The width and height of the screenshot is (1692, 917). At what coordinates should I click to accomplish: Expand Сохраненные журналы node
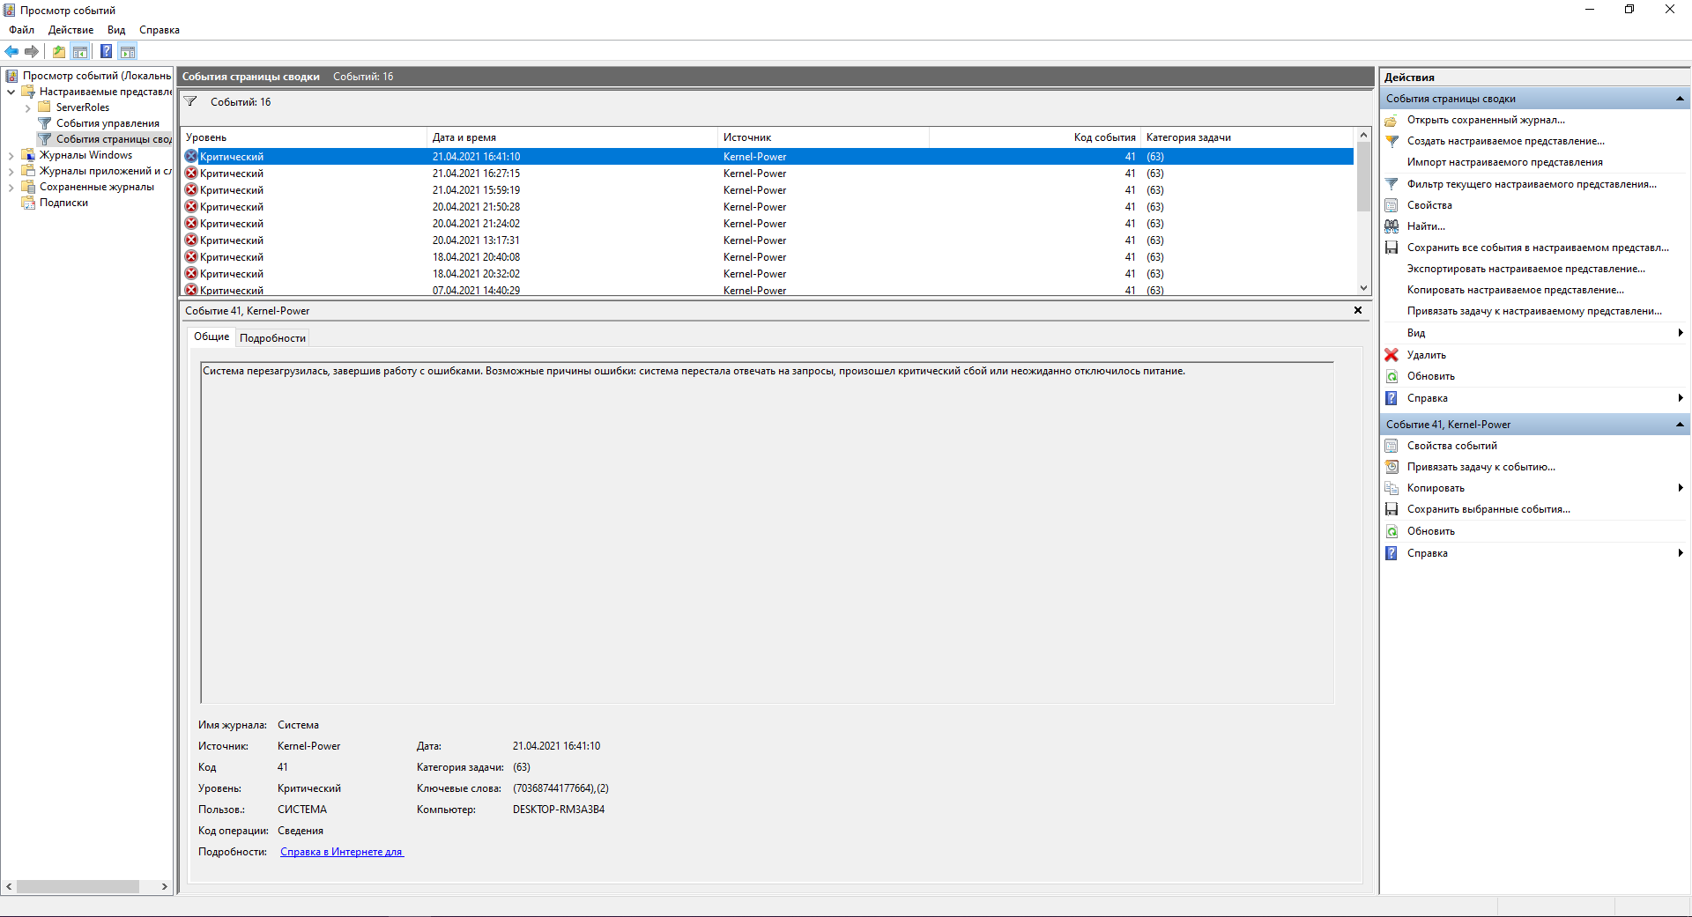click(11, 188)
